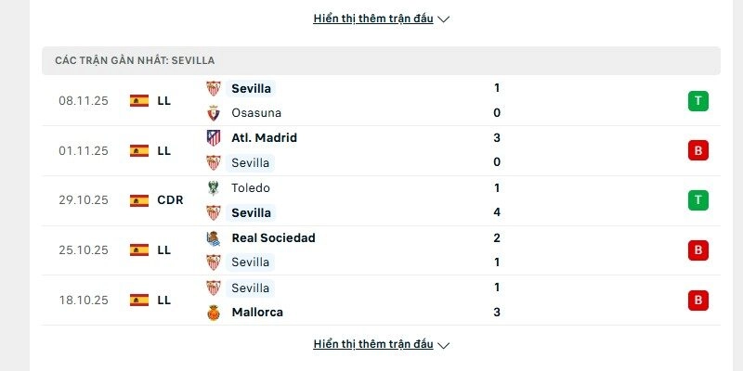
Task: Click red B badge for Atl. Madrid match
Action: (x=698, y=150)
